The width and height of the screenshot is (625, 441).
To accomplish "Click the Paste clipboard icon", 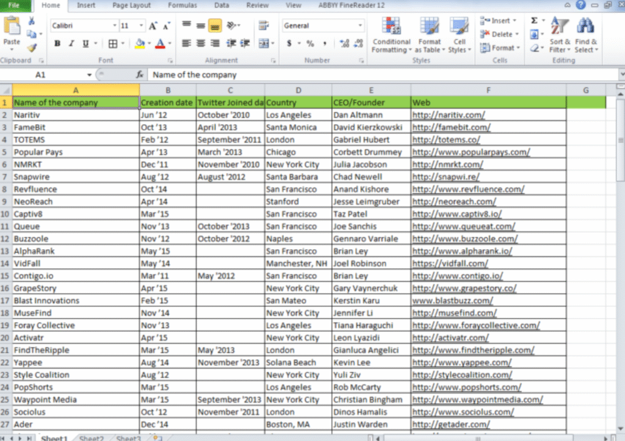I will [x=12, y=27].
